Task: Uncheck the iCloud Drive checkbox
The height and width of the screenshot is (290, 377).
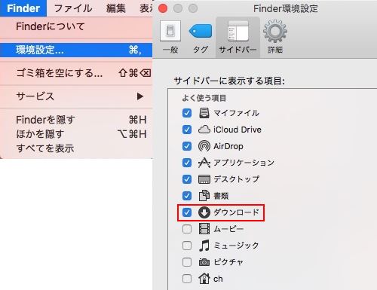Action: point(187,130)
